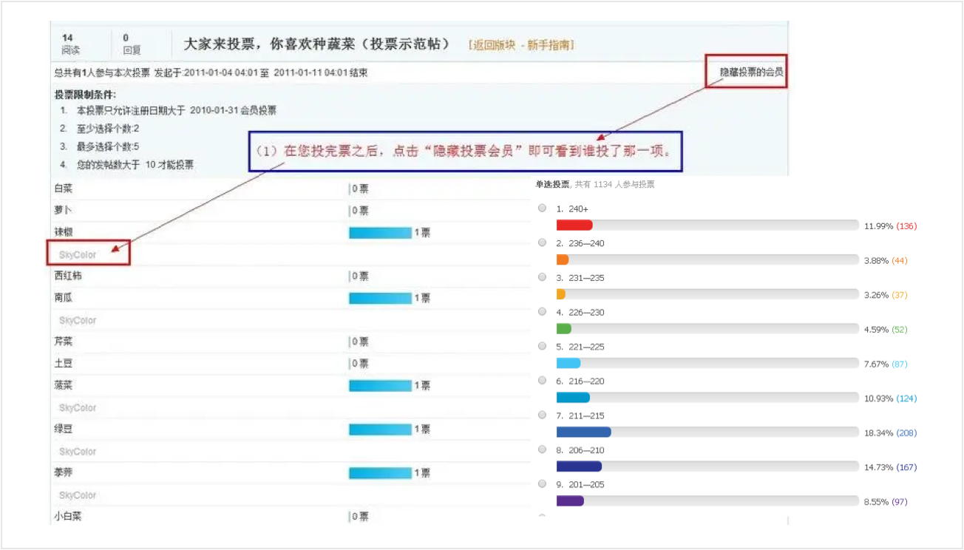964x550 pixels.
Task: Select the "211—215" poll option
Action: [543, 415]
